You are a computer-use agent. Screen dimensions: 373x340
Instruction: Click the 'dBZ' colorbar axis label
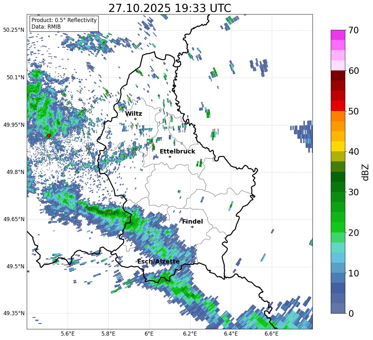pyautogui.click(x=366, y=172)
